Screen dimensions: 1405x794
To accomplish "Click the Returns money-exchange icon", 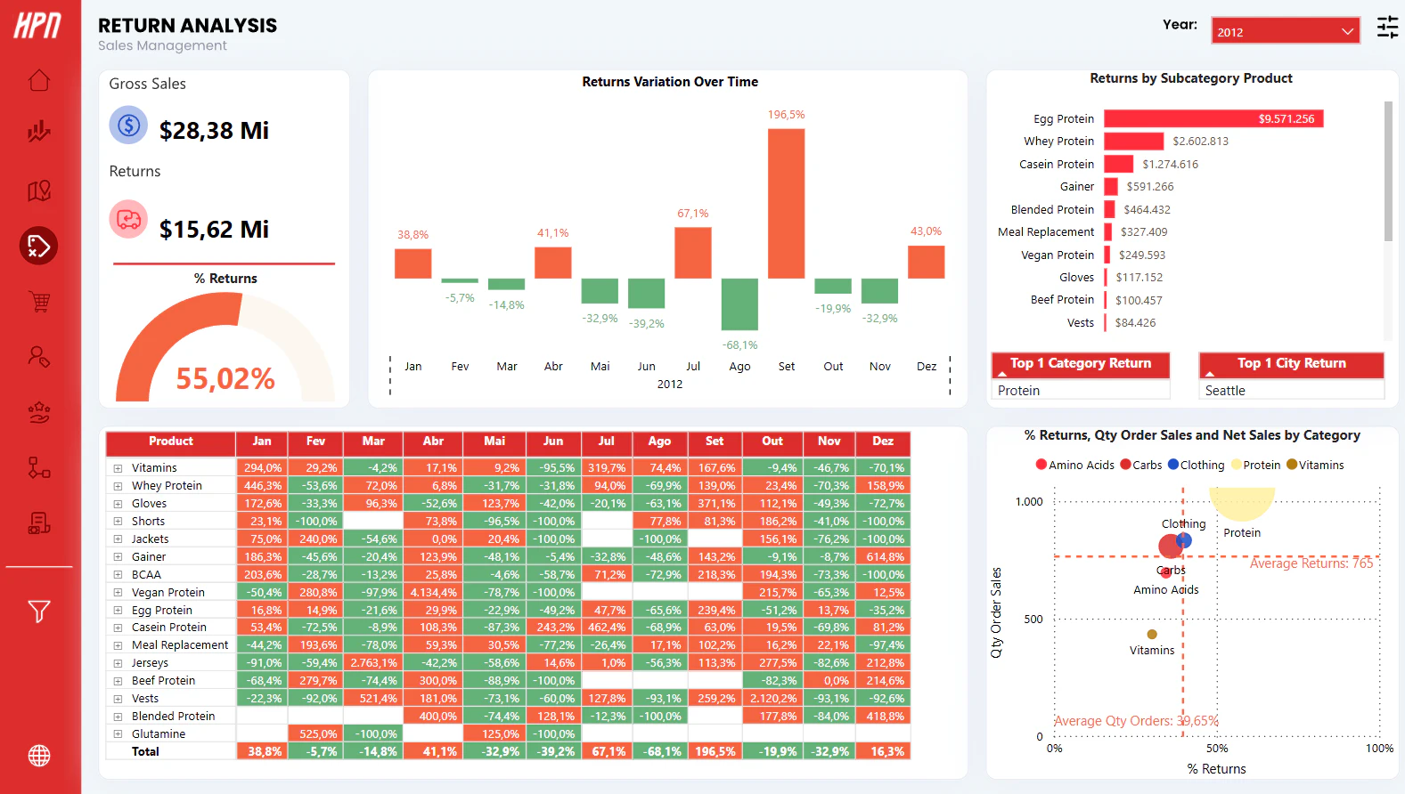I will tap(128, 219).
